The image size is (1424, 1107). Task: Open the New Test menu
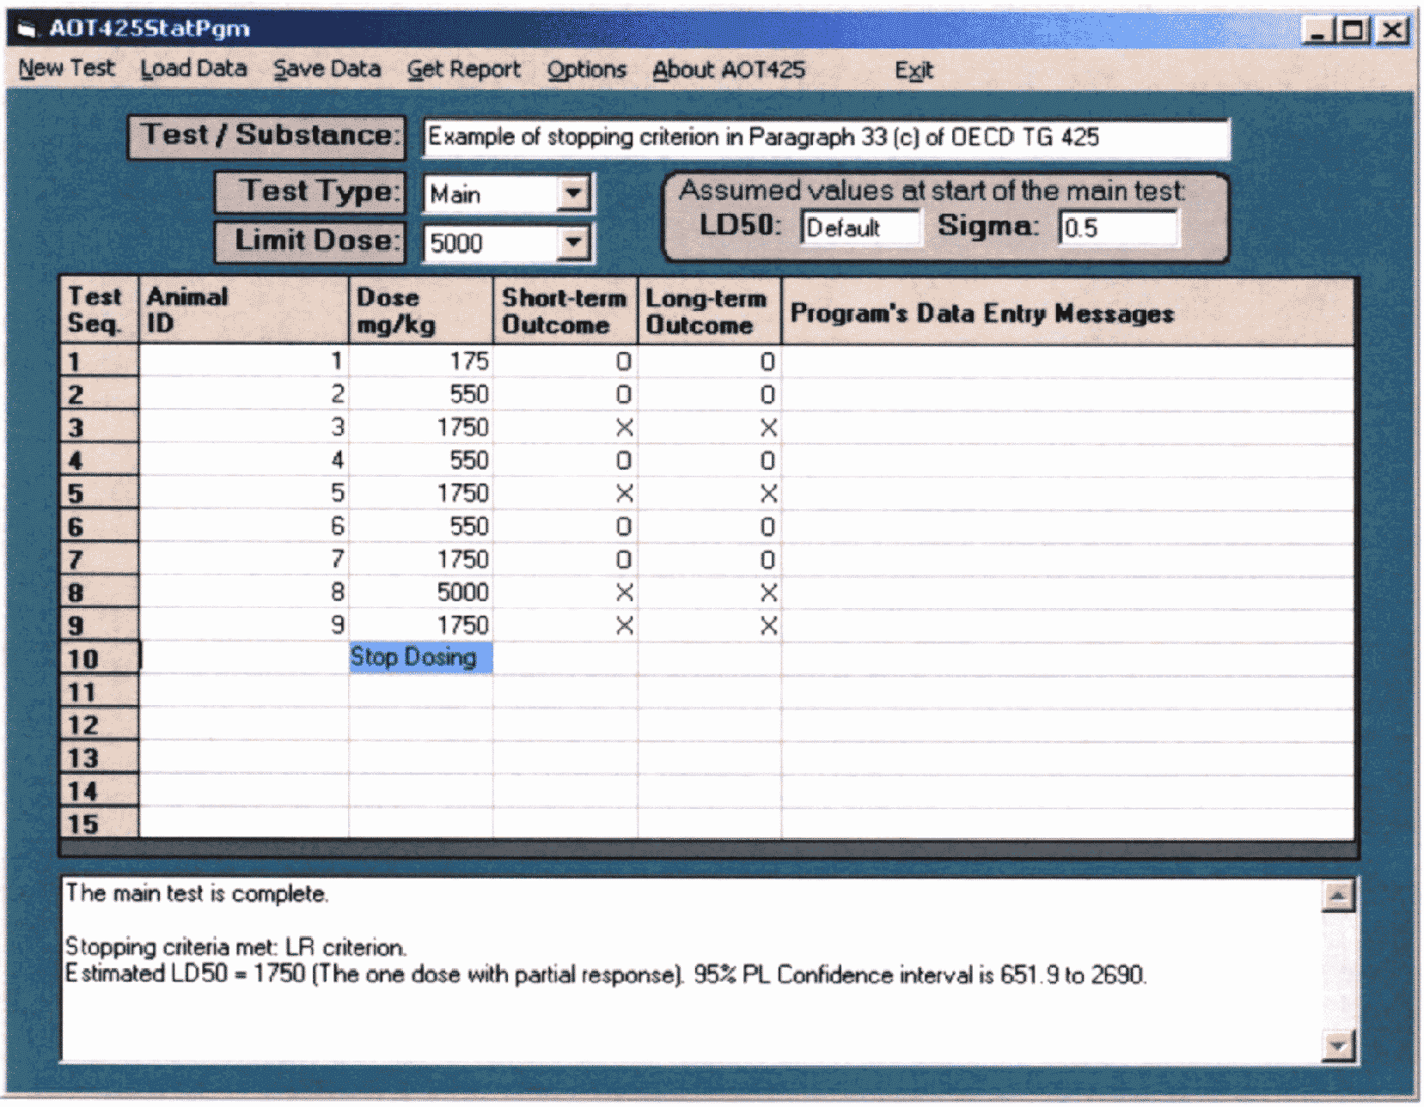click(x=66, y=69)
